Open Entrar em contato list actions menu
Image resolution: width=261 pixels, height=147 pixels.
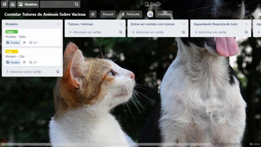(184, 24)
